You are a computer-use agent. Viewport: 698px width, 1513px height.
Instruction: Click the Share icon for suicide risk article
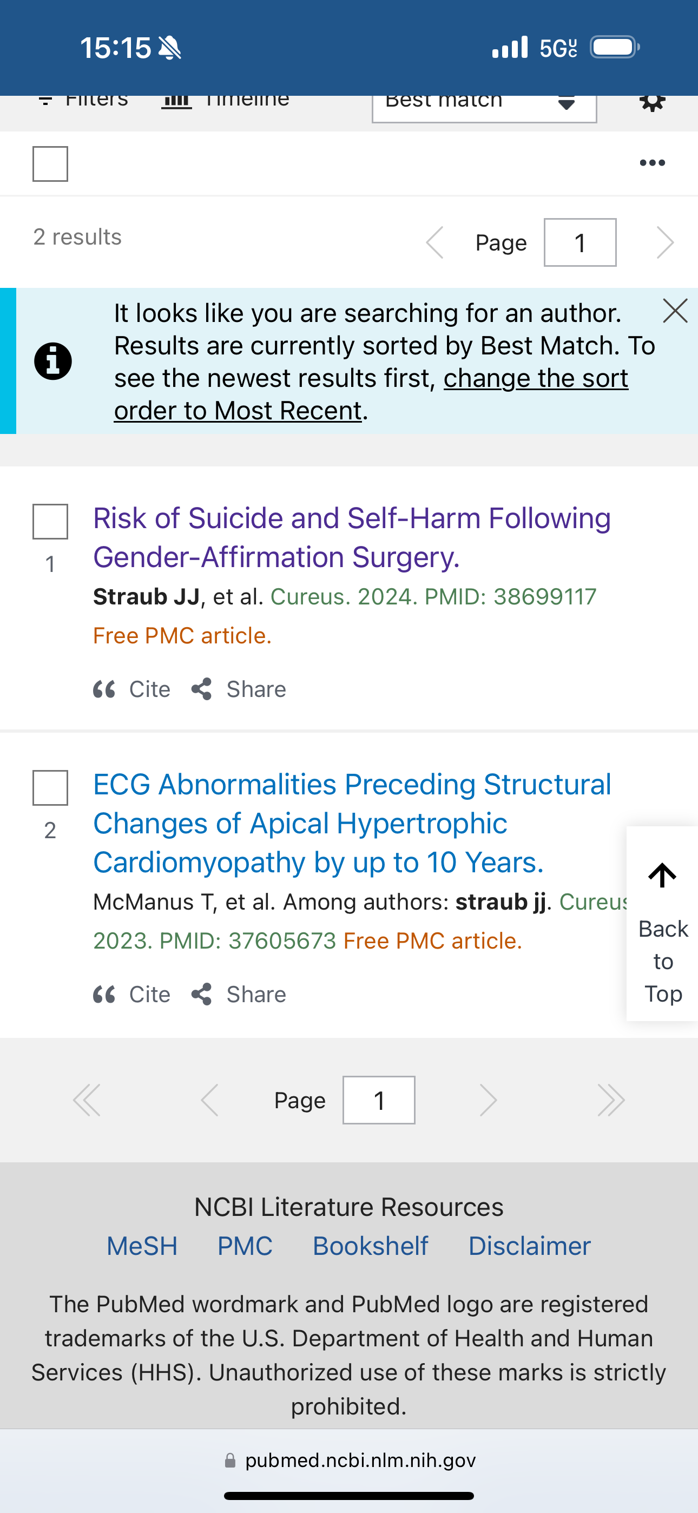coord(201,689)
